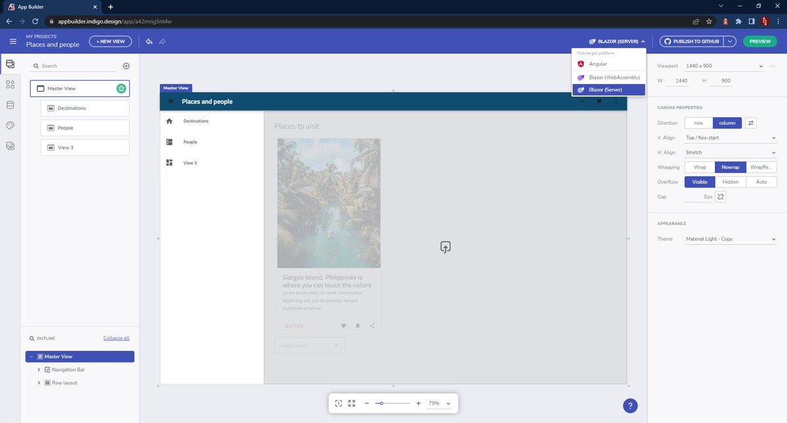Set Overflow to Hidden
Viewport: 787px width, 423px height.
[x=730, y=182]
